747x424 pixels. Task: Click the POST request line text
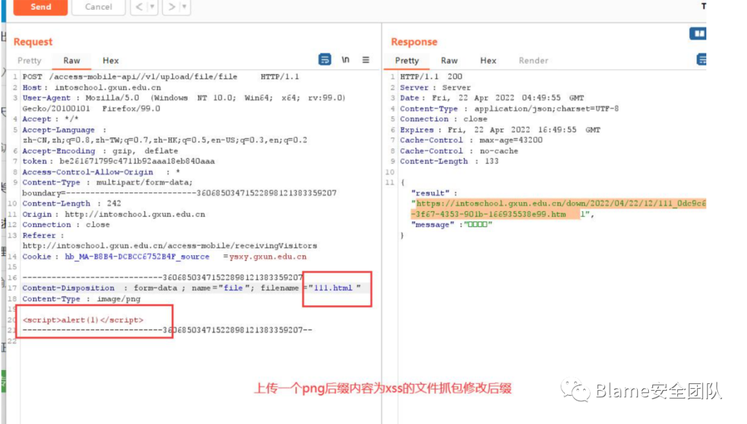160,77
